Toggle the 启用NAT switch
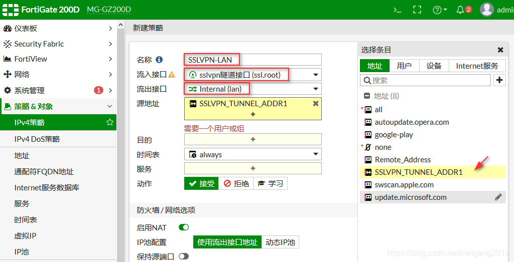Image resolution: width=514 pixels, height=262 pixels. click(184, 227)
